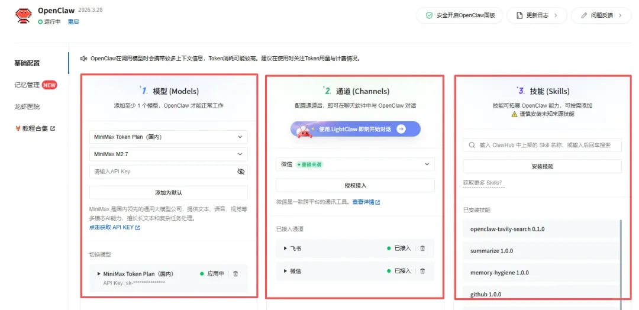Open the 微信 channel selection dropdown
Screen dimensions: 639x310
355,164
